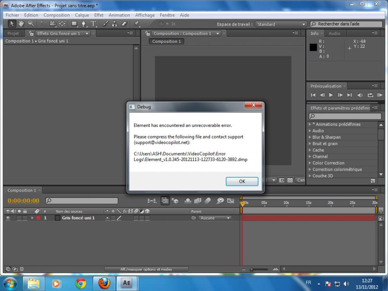Screen dimensions: 388x291
Task: Select the Clone Stamp tool
Action: point(114,24)
